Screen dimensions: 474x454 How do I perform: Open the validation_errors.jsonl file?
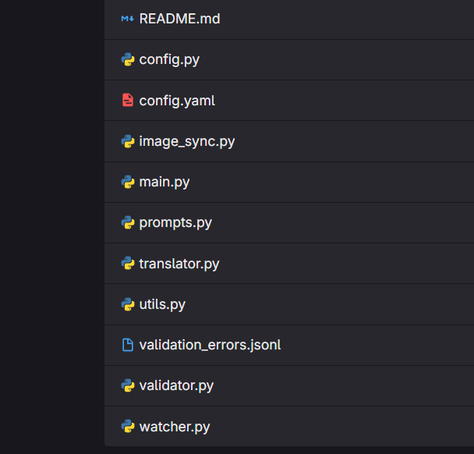210,345
